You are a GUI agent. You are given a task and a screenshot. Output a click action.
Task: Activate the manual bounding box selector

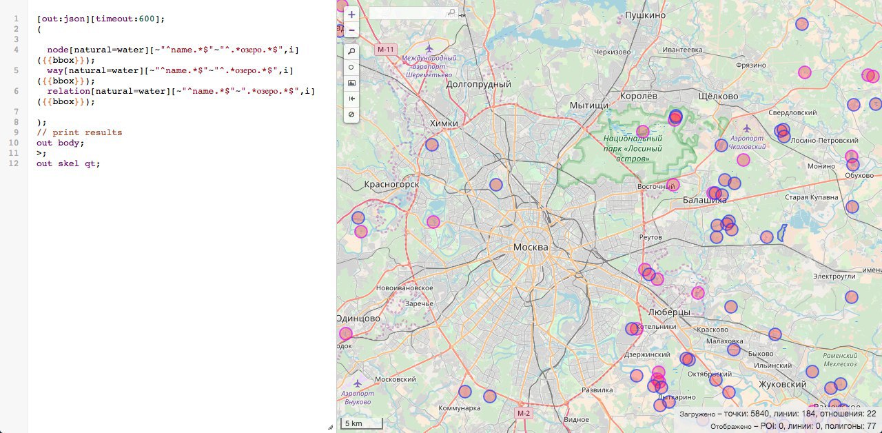point(351,83)
